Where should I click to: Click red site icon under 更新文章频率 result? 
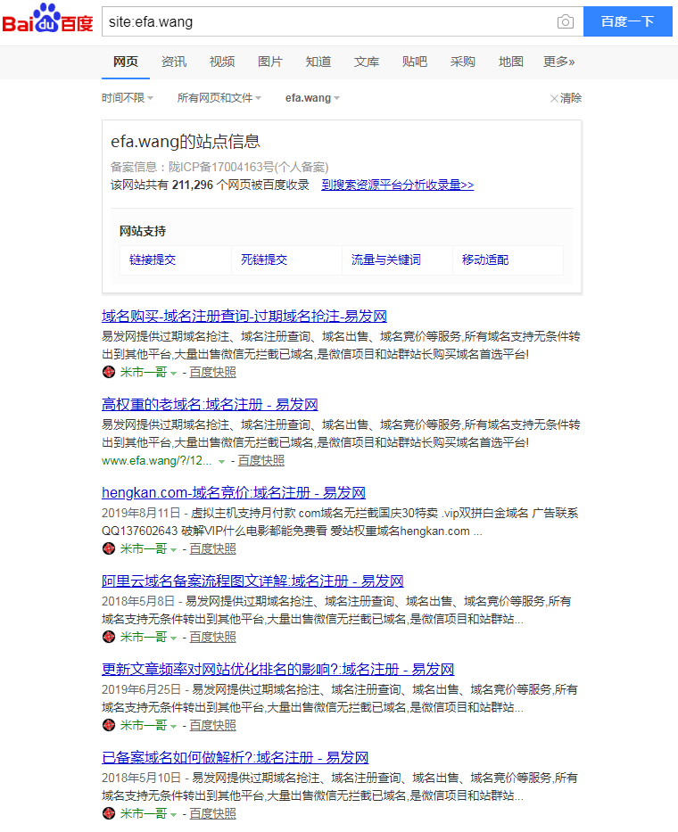pyautogui.click(x=109, y=725)
